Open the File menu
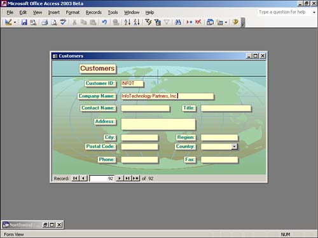 10,13
